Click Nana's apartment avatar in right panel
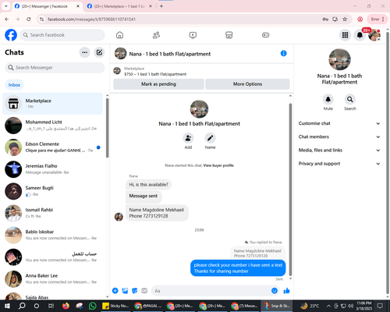 [x=339, y=59]
